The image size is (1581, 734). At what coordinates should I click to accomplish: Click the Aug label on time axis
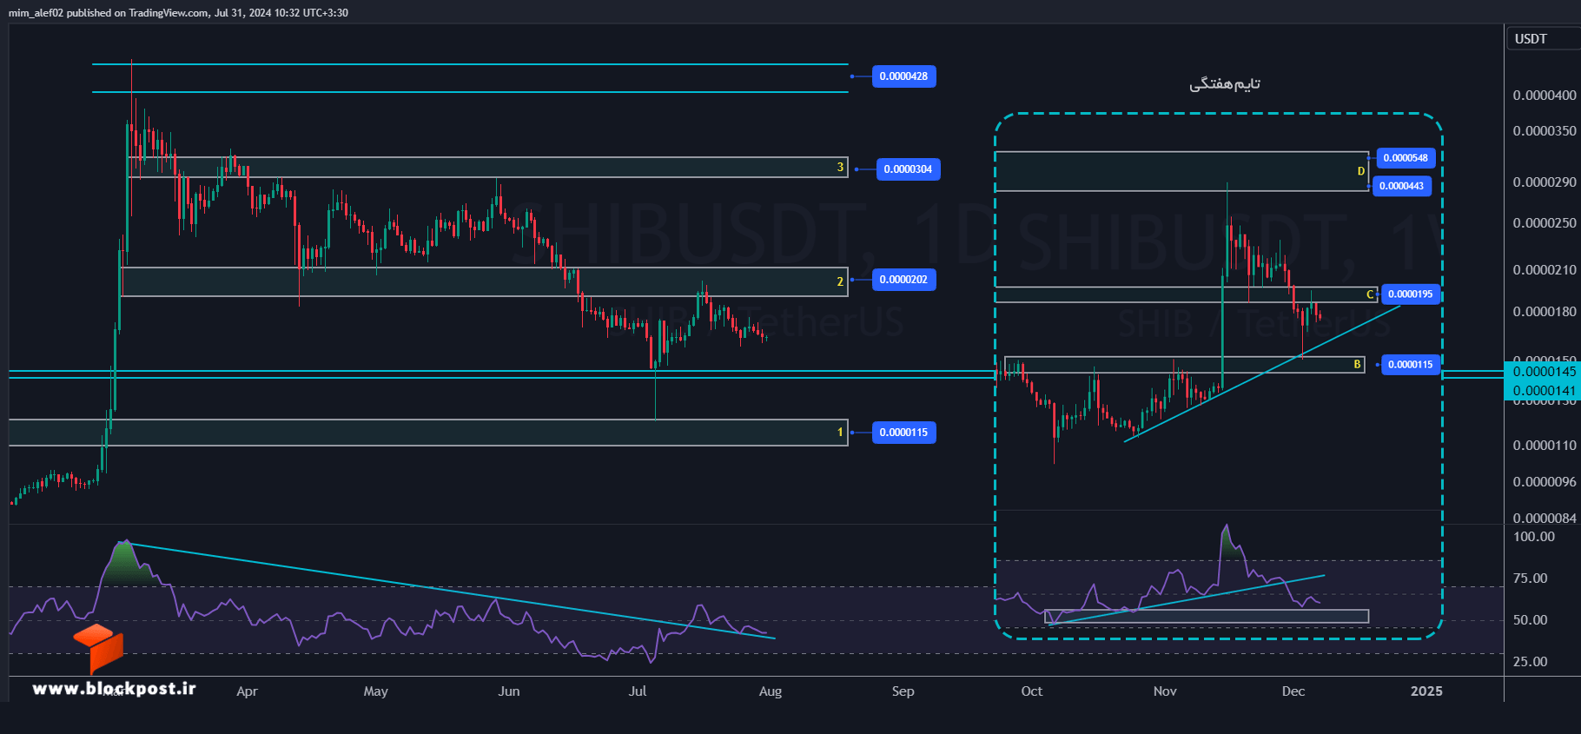tap(771, 691)
